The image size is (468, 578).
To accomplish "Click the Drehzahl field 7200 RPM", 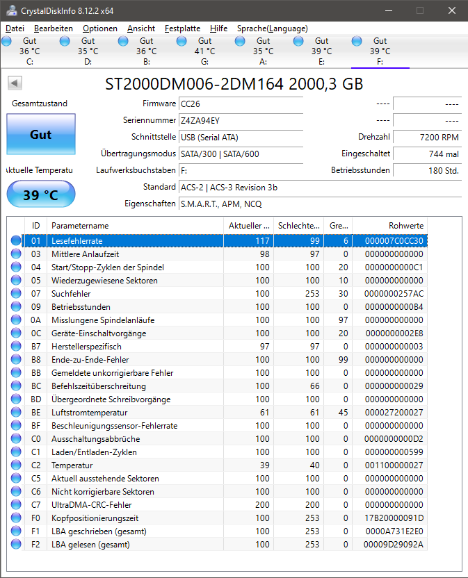I will 428,137.
